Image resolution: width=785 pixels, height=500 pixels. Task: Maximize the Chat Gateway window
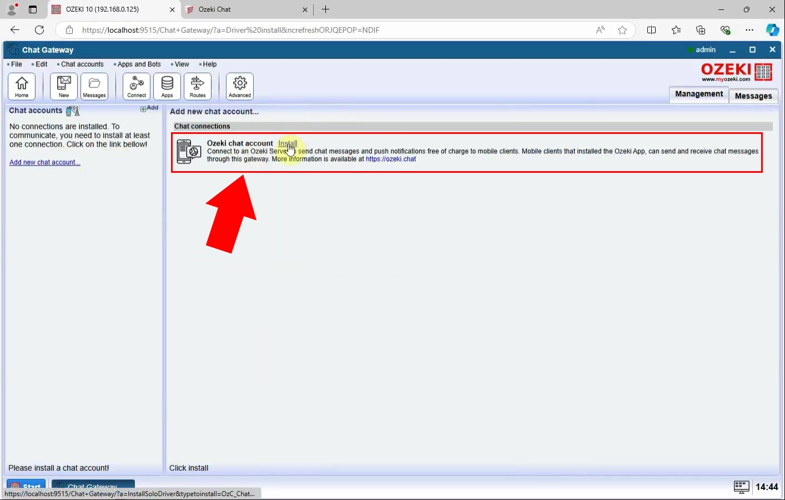click(752, 50)
